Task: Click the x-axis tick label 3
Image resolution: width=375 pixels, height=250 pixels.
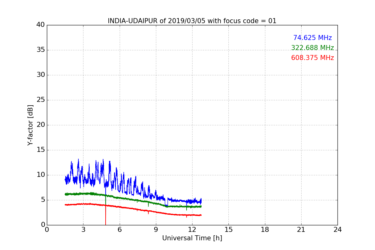Action: click(83, 230)
